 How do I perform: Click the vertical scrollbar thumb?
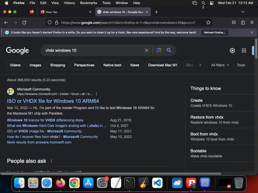point(256,49)
